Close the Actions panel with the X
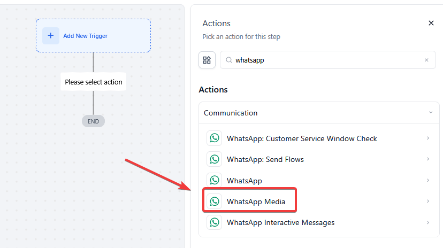Viewport: 443px width, 248px height. (431, 23)
